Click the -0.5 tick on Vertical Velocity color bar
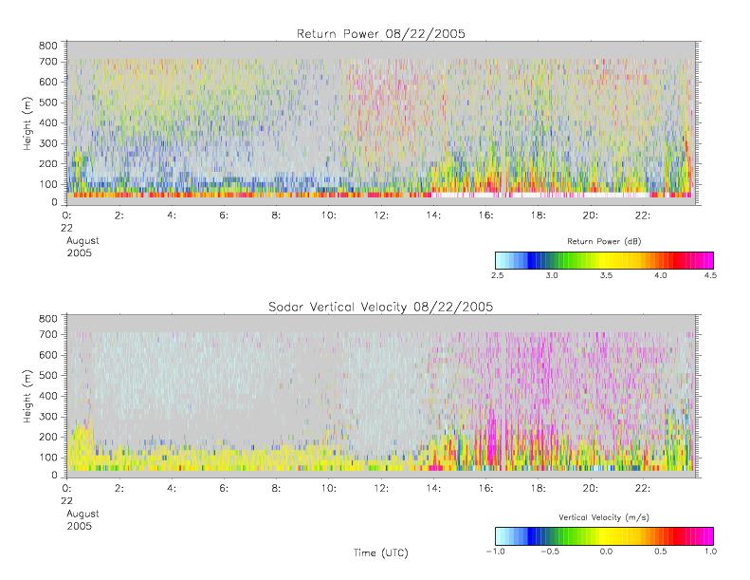Image resolution: width=750 pixels, height=580 pixels. point(550,552)
